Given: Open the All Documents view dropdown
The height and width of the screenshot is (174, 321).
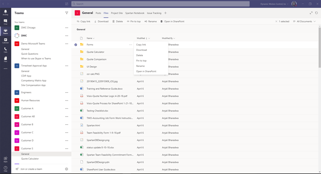Looking at the screenshot, I should [x=305, y=21].
